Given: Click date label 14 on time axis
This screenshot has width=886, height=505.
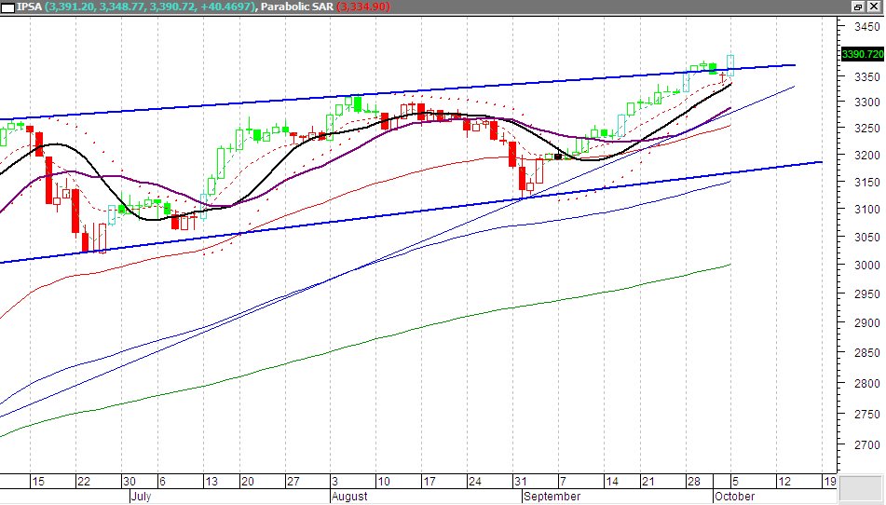Looking at the screenshot, I should (612, 482).
